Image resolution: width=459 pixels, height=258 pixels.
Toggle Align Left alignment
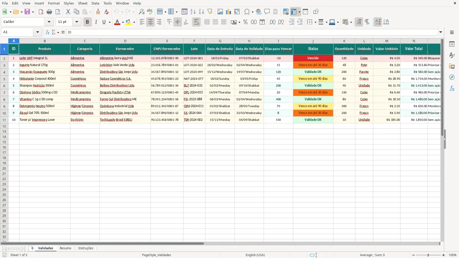[x=142, y=22]
